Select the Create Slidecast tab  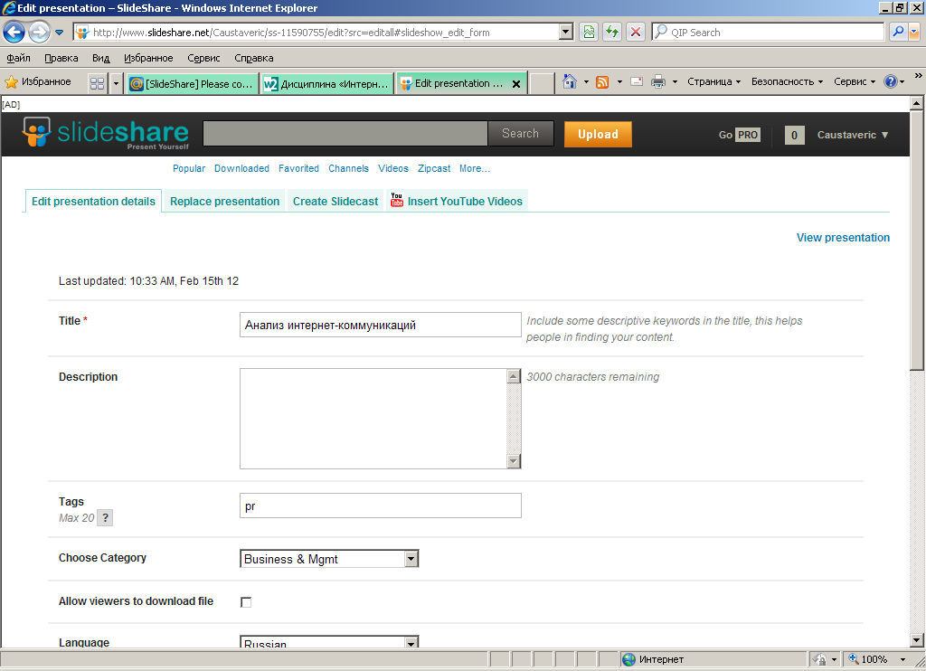coord(335,202)
